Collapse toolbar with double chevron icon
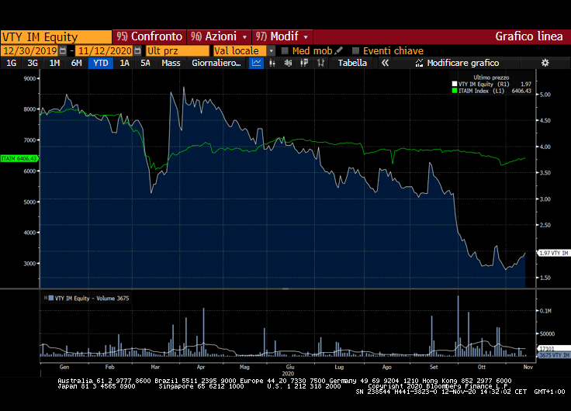571x411 pixels. pos(385,63)
